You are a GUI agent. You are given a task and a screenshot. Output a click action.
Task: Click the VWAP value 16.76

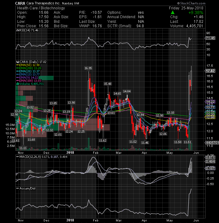tap(97, 26)
